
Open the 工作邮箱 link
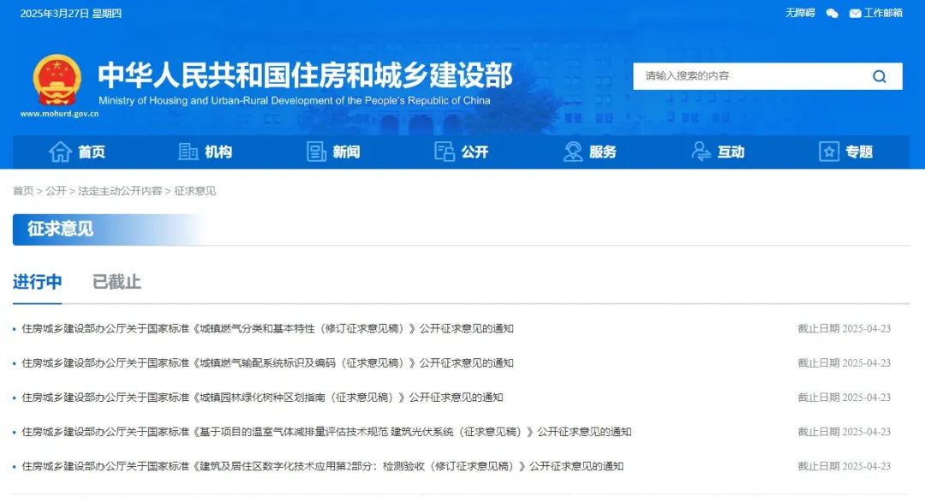(x=883, y=13)
